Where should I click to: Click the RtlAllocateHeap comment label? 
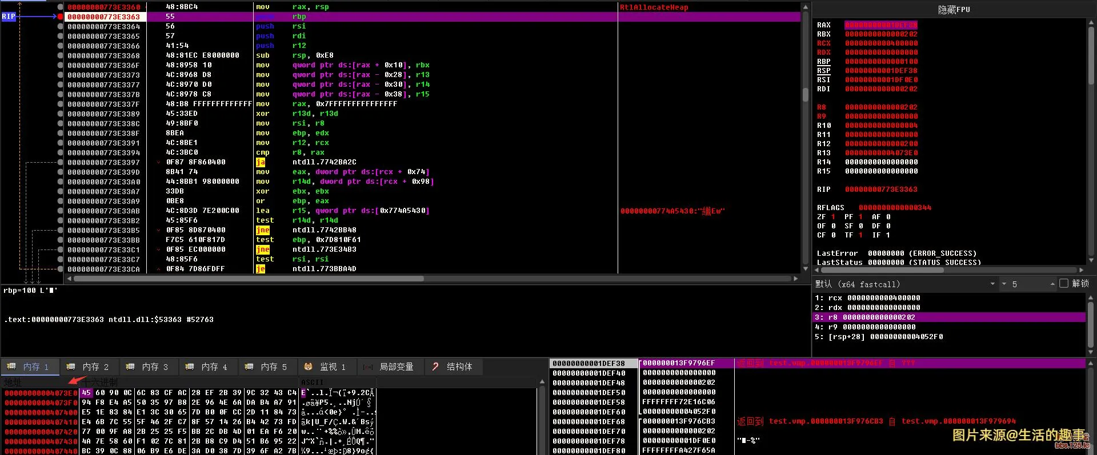(654, 7)
